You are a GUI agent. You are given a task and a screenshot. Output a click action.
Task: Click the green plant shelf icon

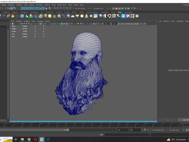[x=54, y=16]
